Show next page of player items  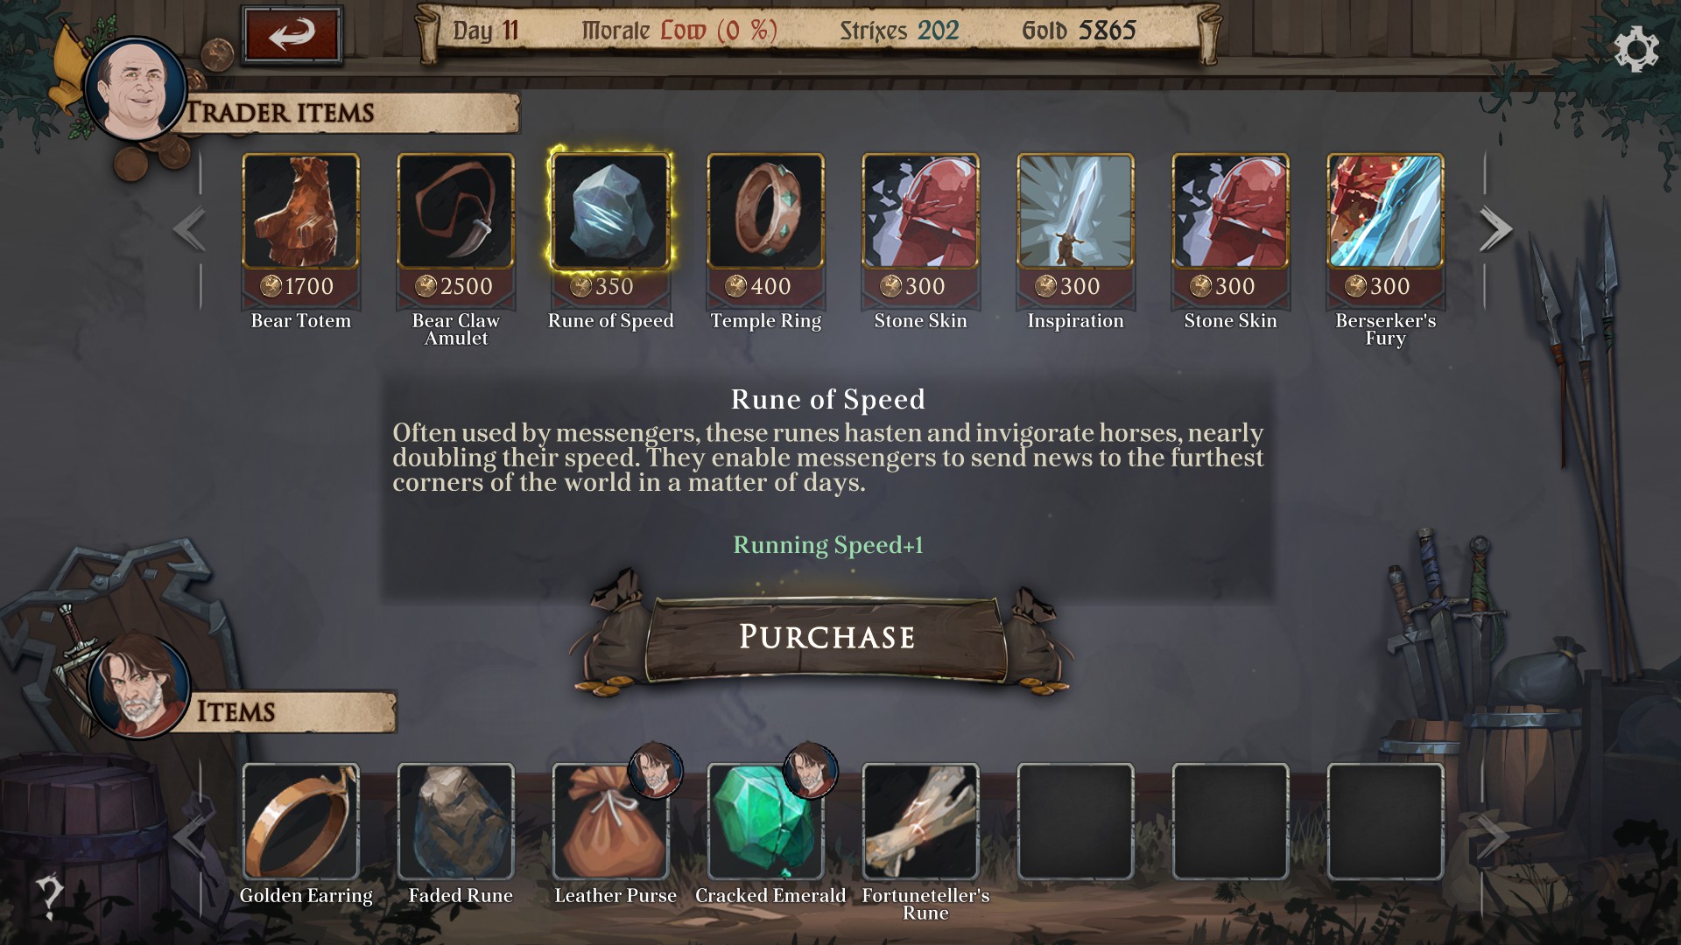pos(1494,836)
